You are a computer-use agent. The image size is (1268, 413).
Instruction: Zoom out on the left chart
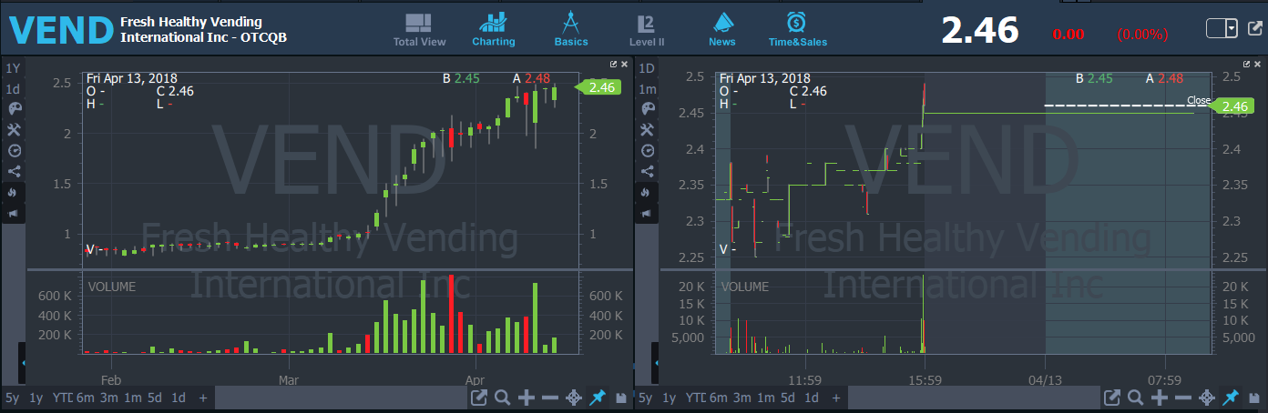coord(549,398)
